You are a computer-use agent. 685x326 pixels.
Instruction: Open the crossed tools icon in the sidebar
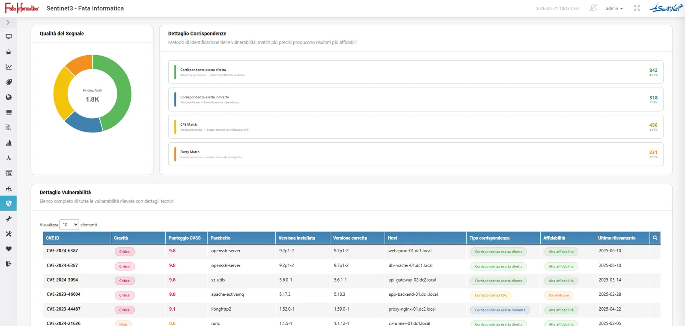tap(9, 234)
